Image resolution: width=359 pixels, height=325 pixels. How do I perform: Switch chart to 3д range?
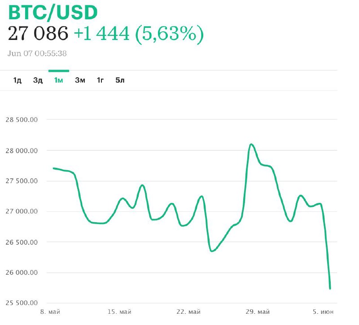[38, 80]
